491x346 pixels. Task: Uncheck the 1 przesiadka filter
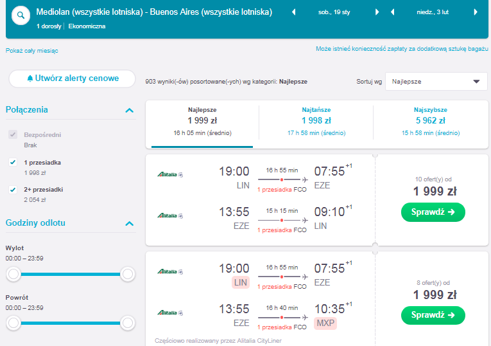tap(13, 162)
